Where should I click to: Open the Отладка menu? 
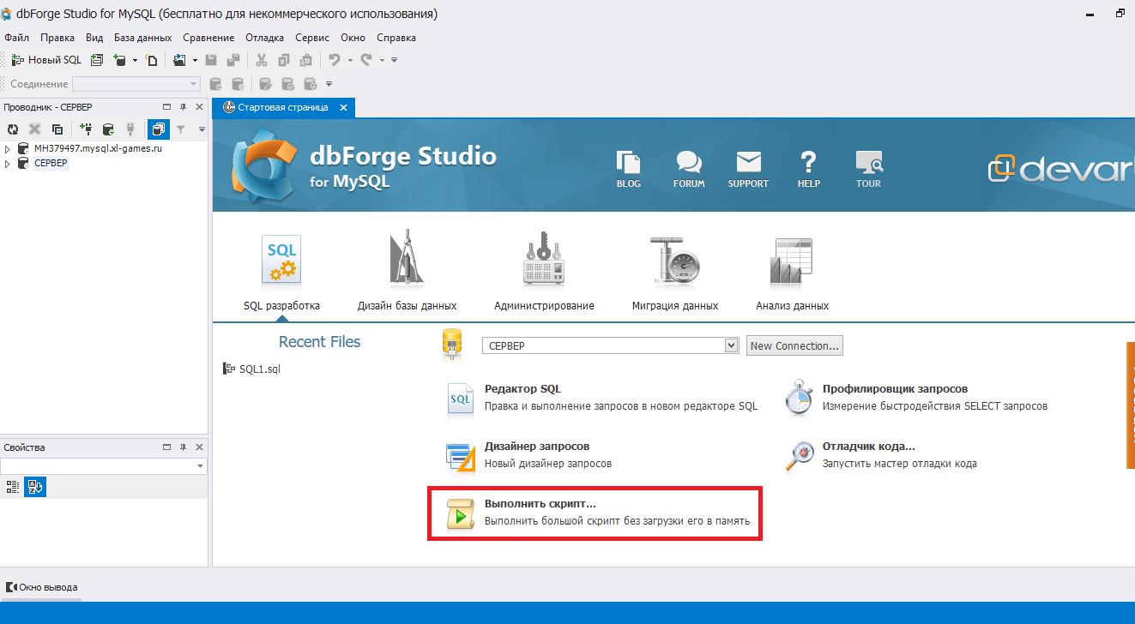click(x=264, y=38)
